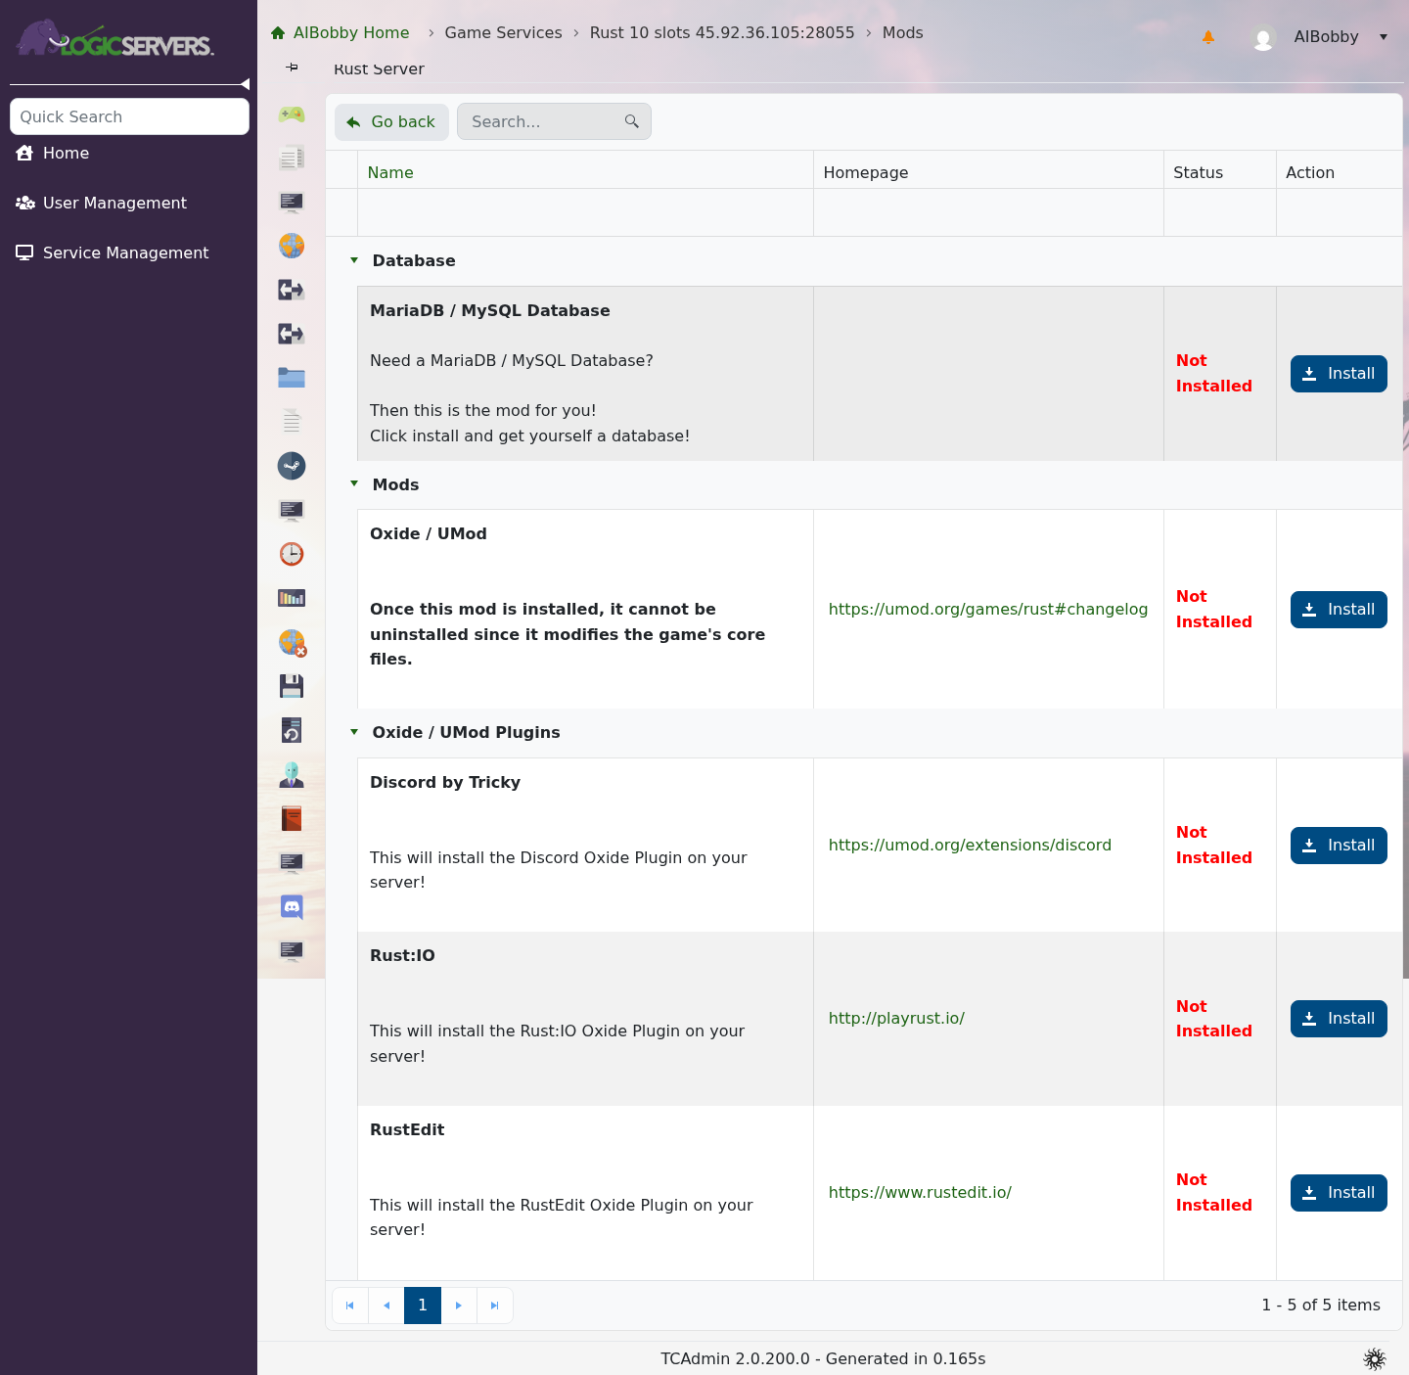Collapse the Mods group
The image size is (1409, 1375).
[x=354, y=483]
